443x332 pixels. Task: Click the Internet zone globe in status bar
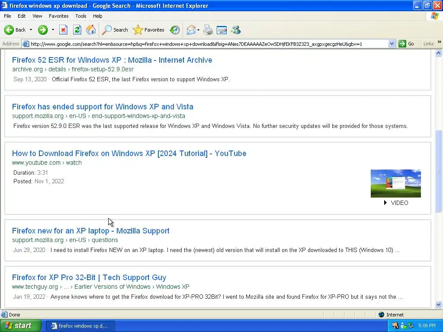(x=382, y=315)
